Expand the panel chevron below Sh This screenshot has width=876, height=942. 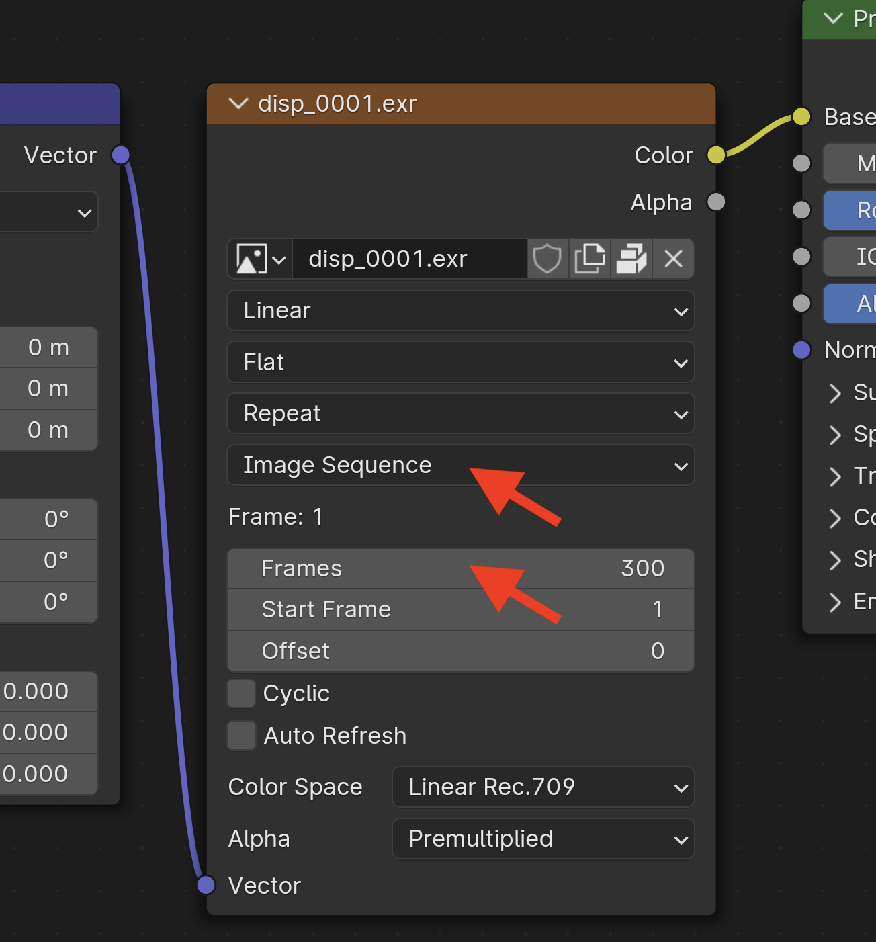click(x=835, y=602)
